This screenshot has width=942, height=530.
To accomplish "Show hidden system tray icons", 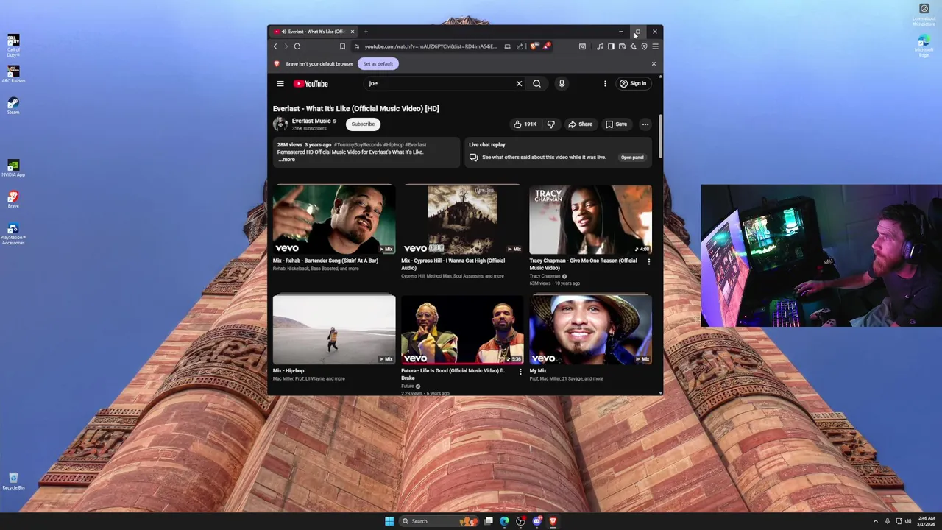I will pos(875,521).
